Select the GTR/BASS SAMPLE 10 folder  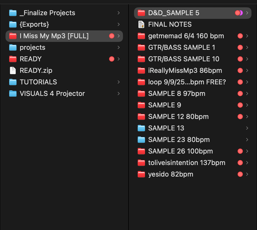[x=193, y=59]
